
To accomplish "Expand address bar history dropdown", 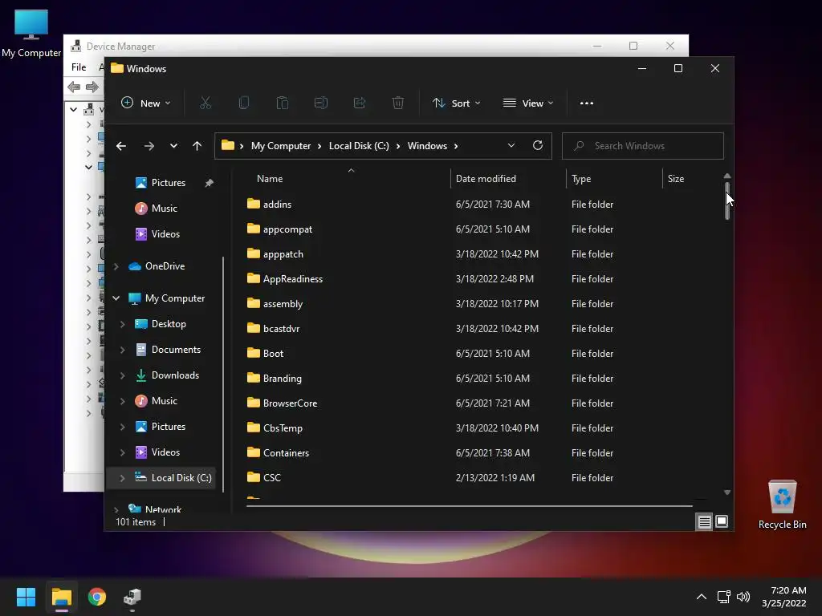I will [x=511, y=146].
